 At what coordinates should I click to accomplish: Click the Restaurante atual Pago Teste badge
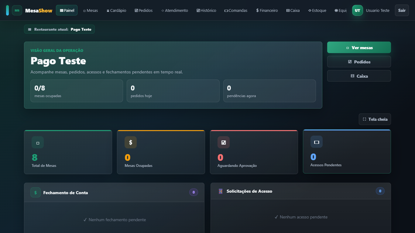pyautogui.click(x=60, y=29)
